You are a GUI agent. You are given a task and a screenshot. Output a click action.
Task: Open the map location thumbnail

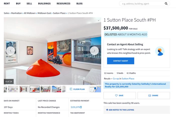95,89
